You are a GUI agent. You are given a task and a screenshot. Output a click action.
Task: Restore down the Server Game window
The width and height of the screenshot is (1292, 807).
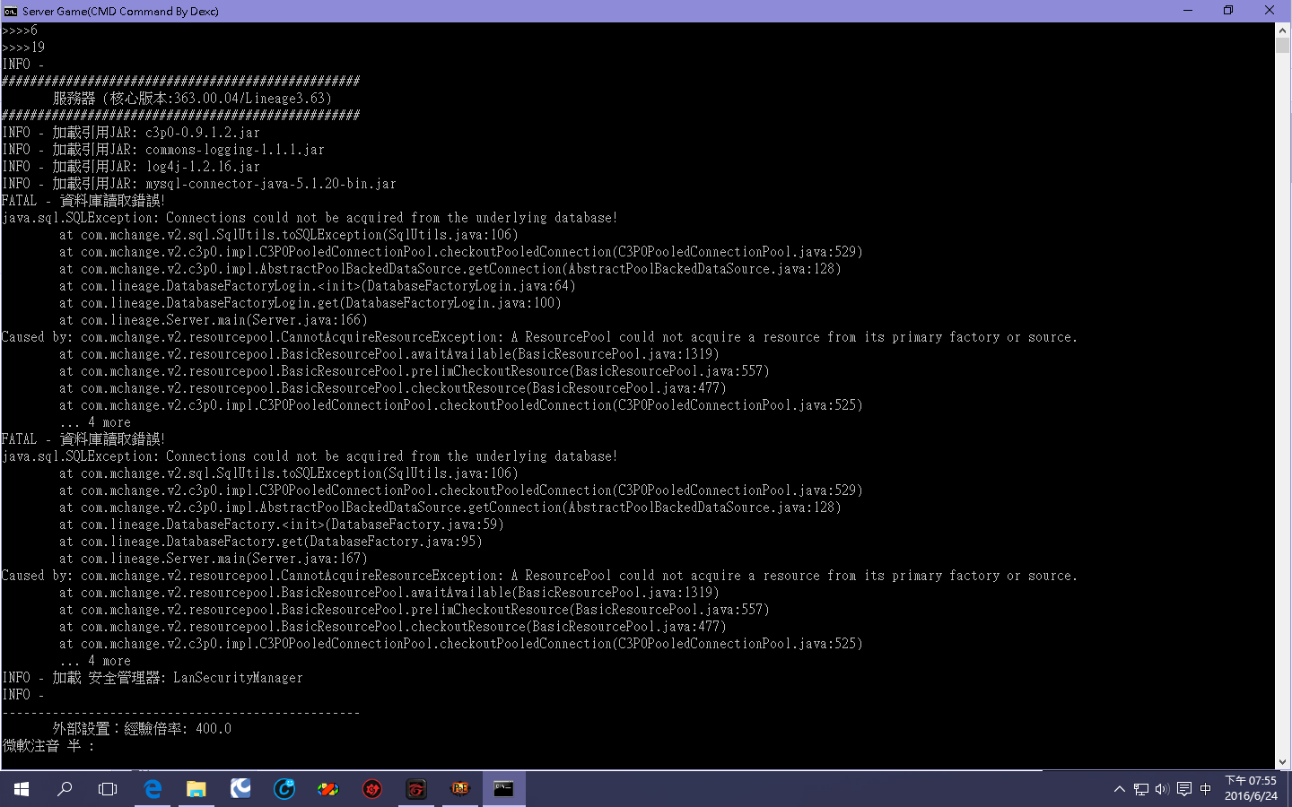click(x=1228, y=11)
